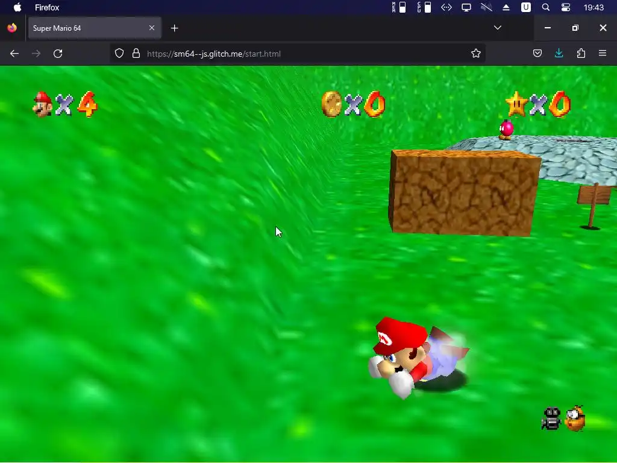Open Spotlight search magnifier
The image size is (617, 463).
pyautogui.click(x=546, y=7)
